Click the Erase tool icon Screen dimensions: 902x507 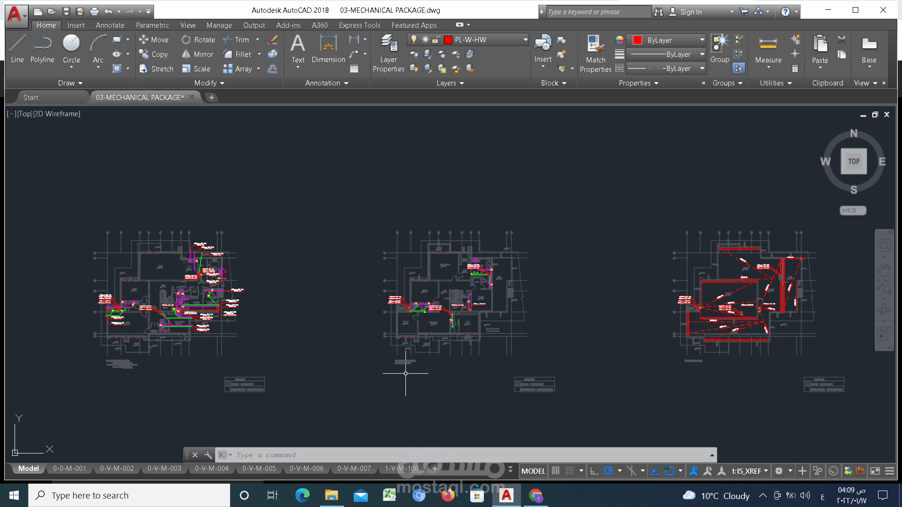click(x=272, y=40)
